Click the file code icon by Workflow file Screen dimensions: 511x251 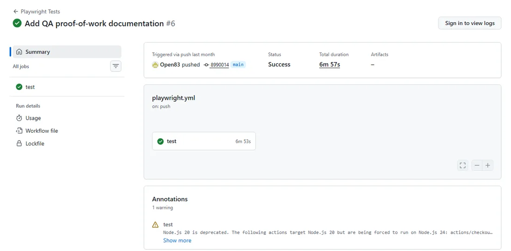tap(19, 130)
